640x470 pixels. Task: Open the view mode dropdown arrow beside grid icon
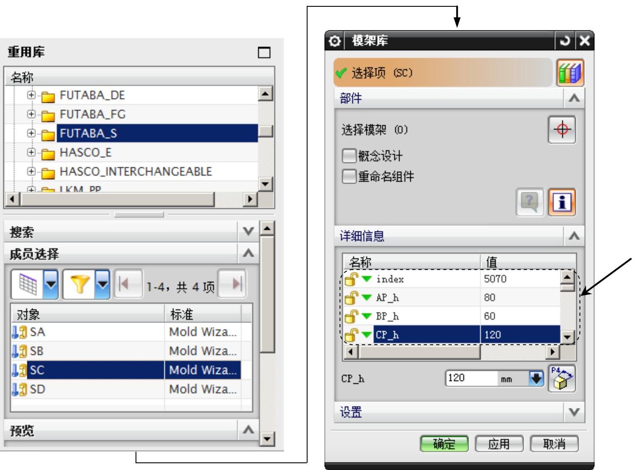(x=51, y=284)
